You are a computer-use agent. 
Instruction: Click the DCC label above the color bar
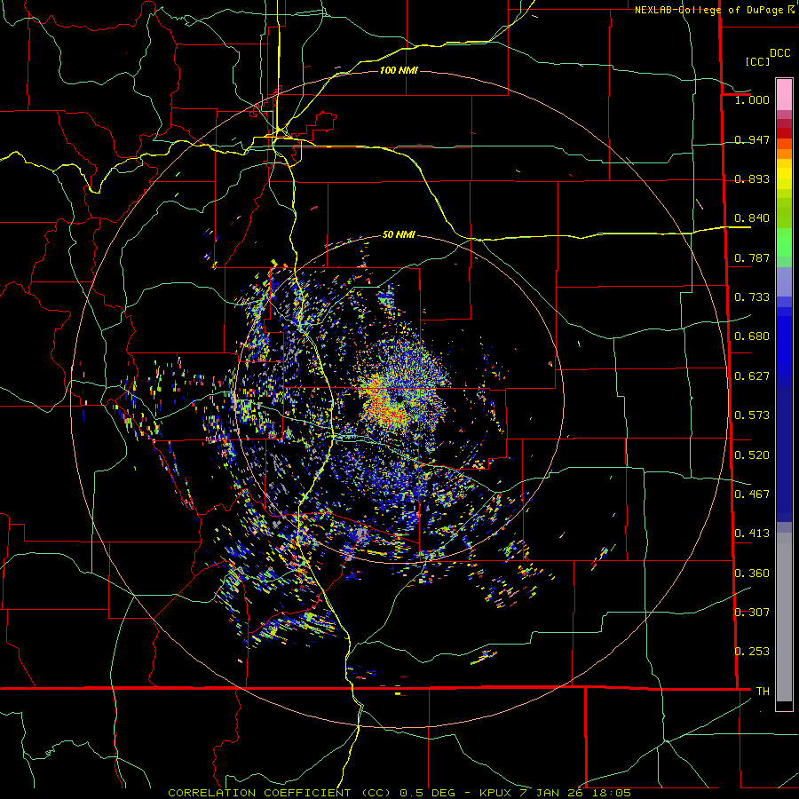point(779,53)
